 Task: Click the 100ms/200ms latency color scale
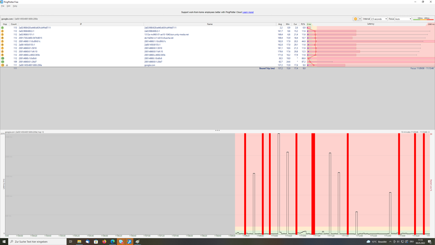(423, 19)
